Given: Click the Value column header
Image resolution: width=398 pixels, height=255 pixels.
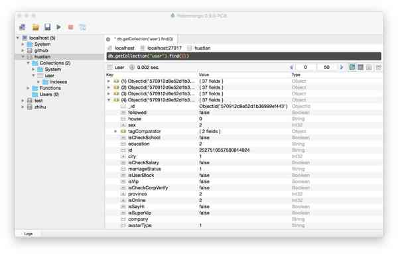Looking at the screenshot, I should [204, 75].
